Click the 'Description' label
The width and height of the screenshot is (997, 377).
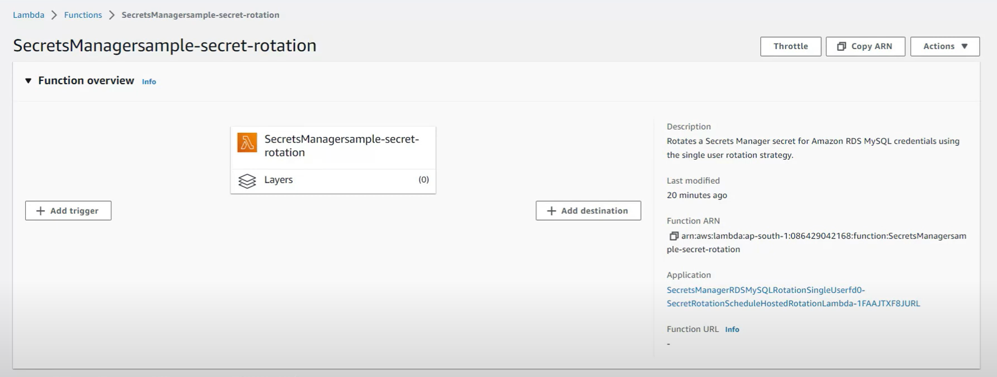[x=688, y=127]
